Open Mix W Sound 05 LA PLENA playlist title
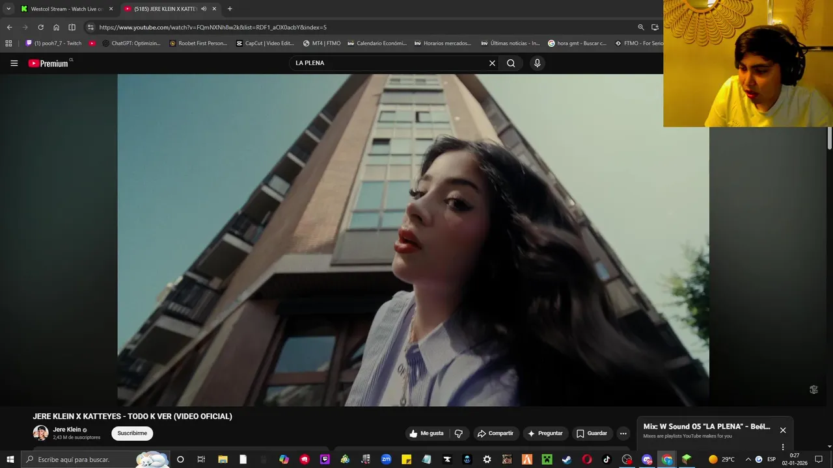This screenshot has width=833, height=468. click(706, 426)
